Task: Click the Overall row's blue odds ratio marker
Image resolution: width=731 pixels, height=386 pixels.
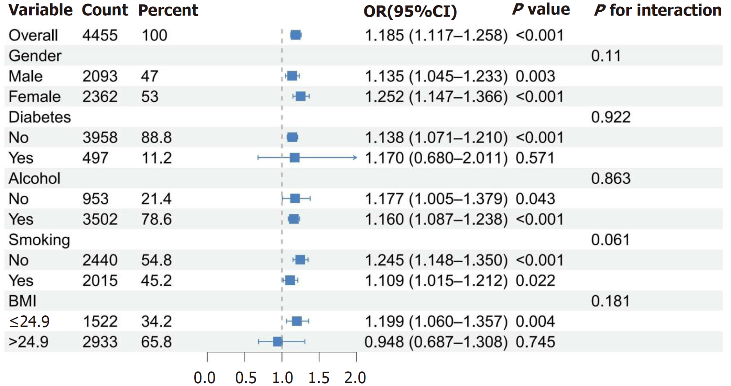Action: [296, 35]
